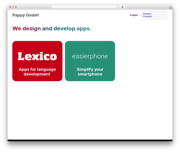180x152 pixels.
Task: Go to Pappy GmbH home link
Action: (26, 15)
